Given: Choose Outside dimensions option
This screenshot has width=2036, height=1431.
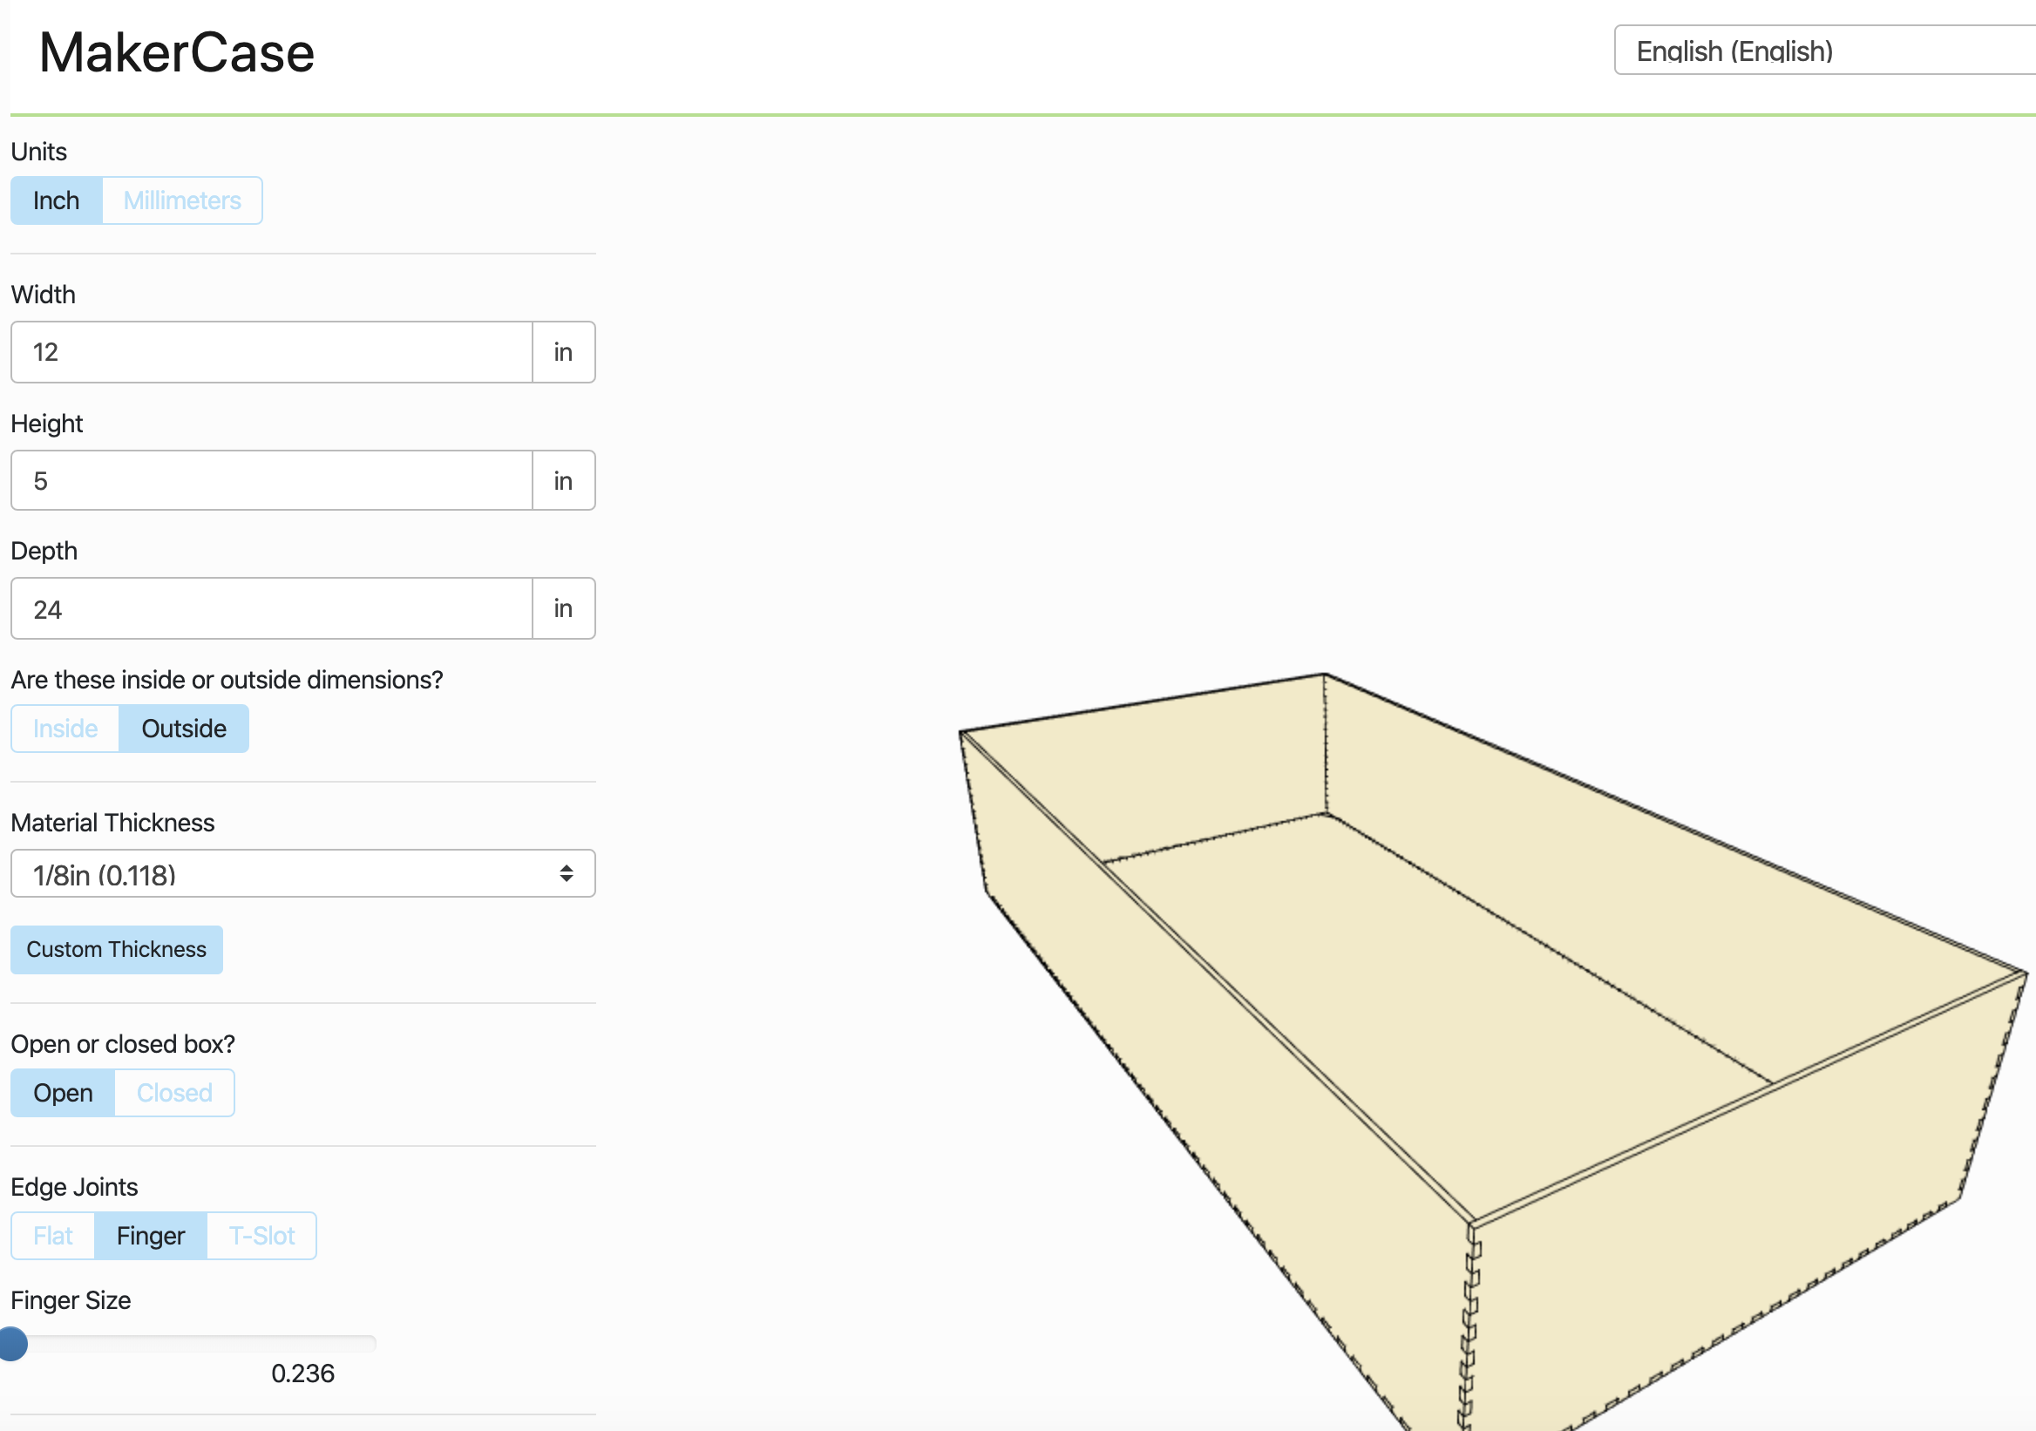Looking at the screenshot, I should (184, 729).
